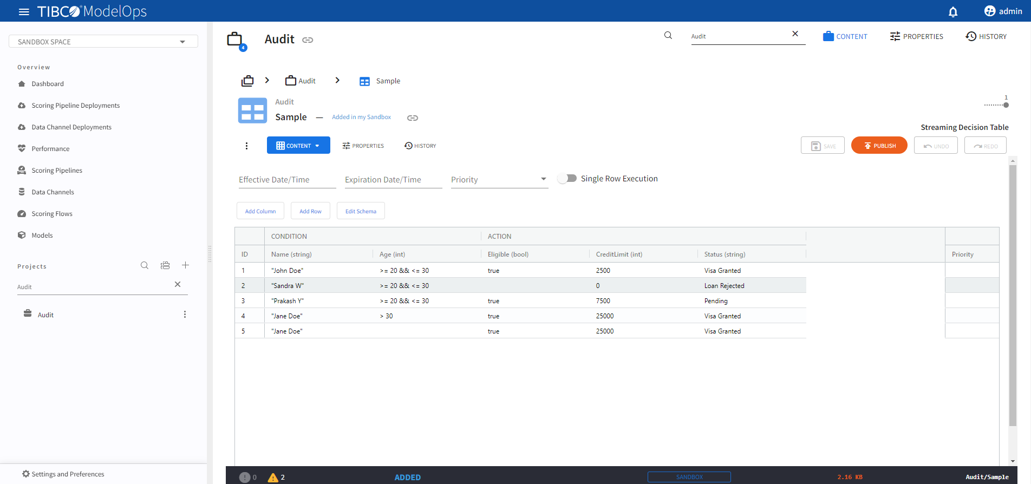Expand the Sandbox Space dropdown
Viewport: 1031px width, 484px height.
tap(182, 42)
